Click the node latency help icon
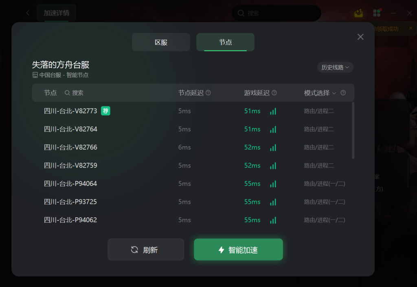 click(x=208, y=93)
